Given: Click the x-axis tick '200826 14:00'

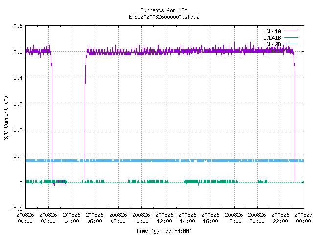Looking at the screenshot, I should [x=188, y=218].
